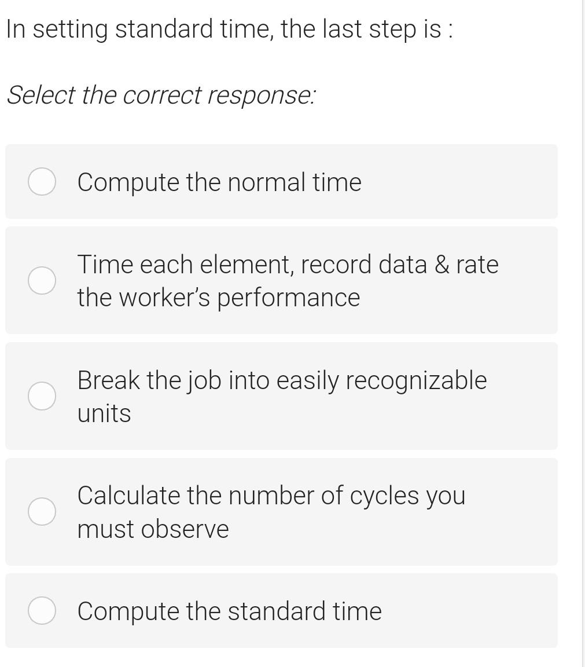This screenshot has height=667, width=585.
Task: Select the "Compute the standard time" radio button
Action: [42, 610]
